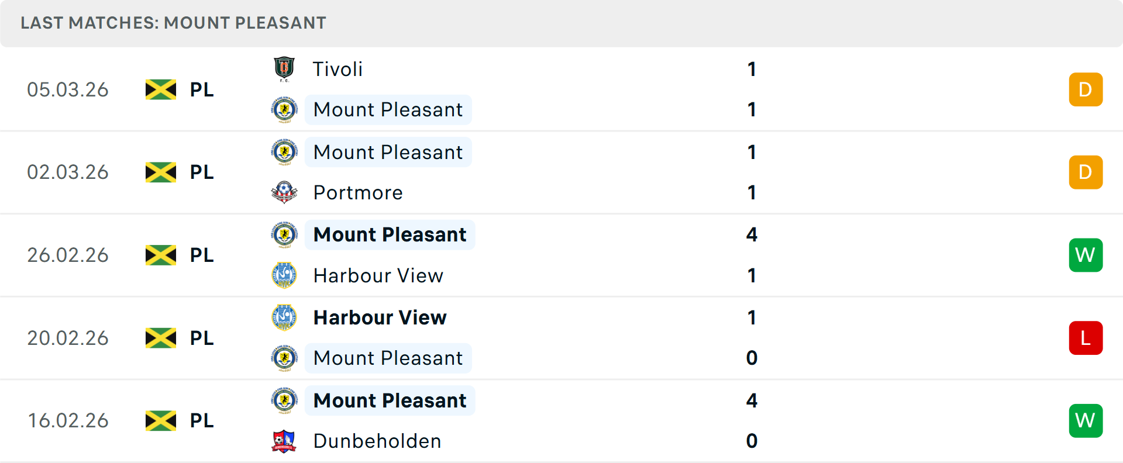Open the Harbour View team page
Screen dimensions: 1123x463
[x=378, y=275]
